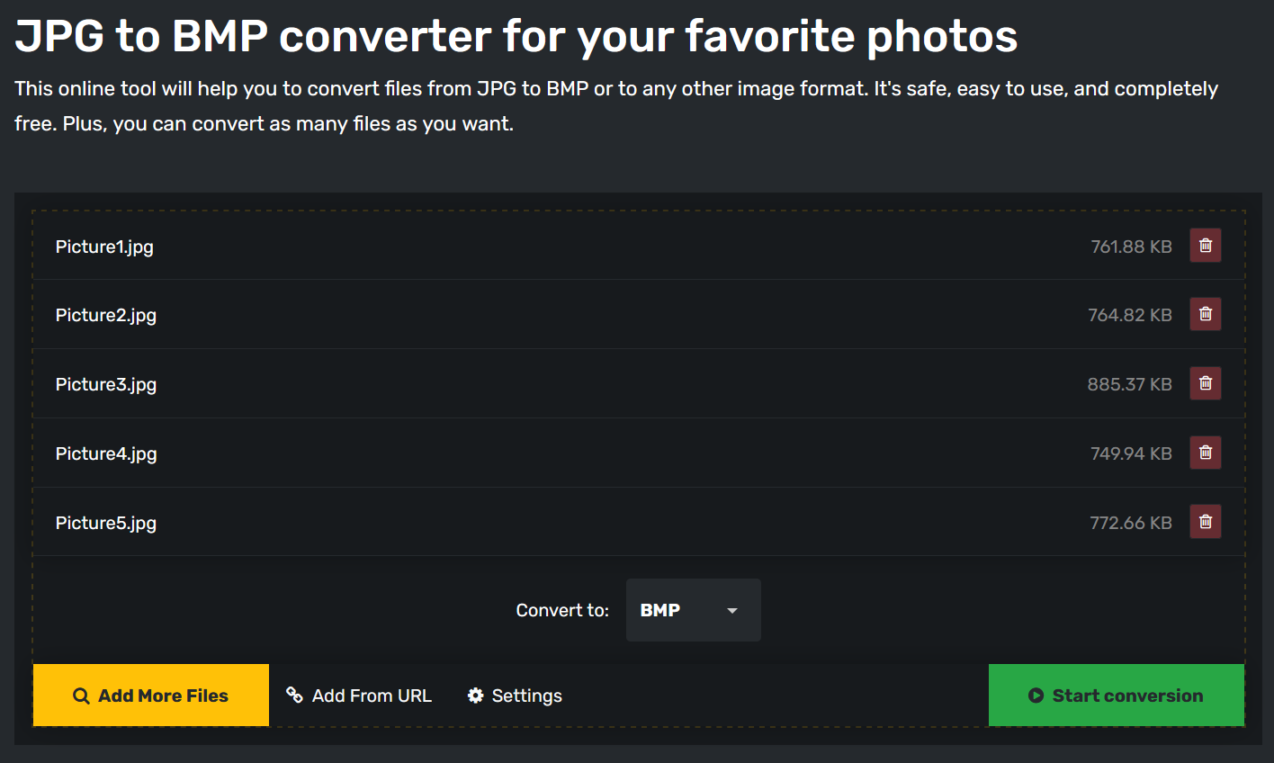Viewport: 1274px width, 763px height.
Task: Click the Picture3.jpg file name
Action: coord(106,384)
